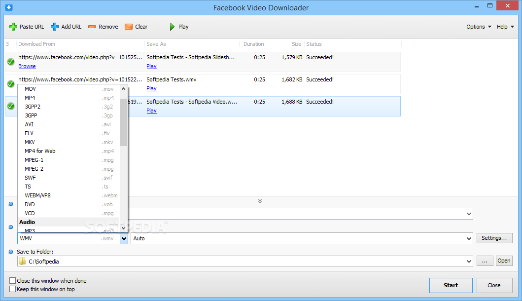The width and height of the screenshot is (522, 301).
Task: Click green checkmark of Softpedia Video row
Action: 11,106
